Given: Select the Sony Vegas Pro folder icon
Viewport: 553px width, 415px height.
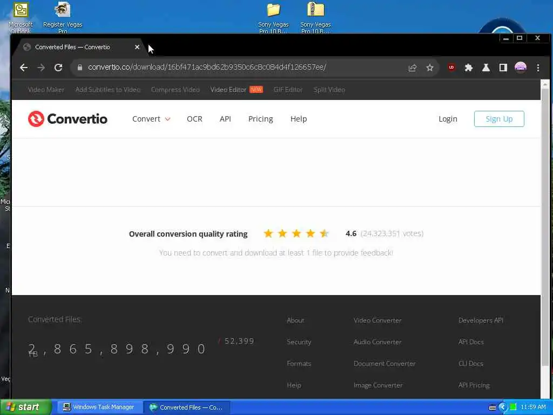Looking at the screenshot, I should (273, 18).
